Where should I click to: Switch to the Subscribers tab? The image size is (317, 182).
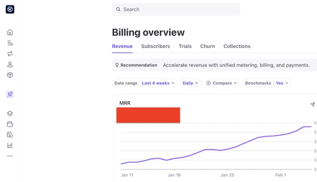click(155, 46)
